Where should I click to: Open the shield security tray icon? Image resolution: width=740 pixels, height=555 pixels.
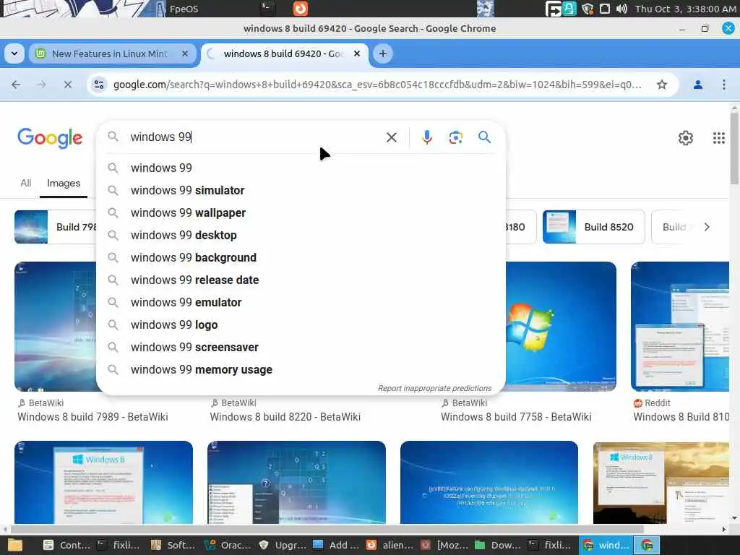tap(588, 9)
